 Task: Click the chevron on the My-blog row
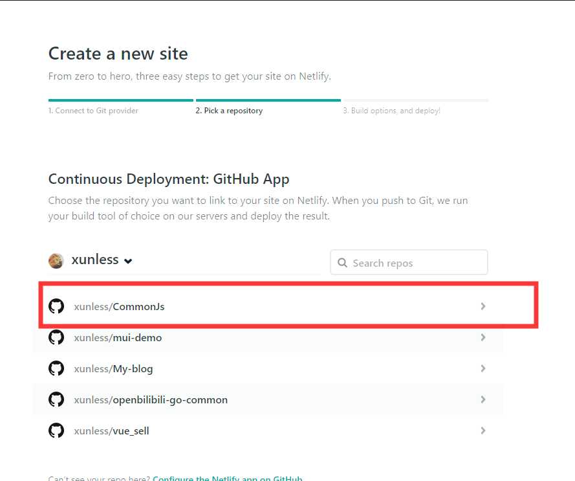tap(483, 368)
